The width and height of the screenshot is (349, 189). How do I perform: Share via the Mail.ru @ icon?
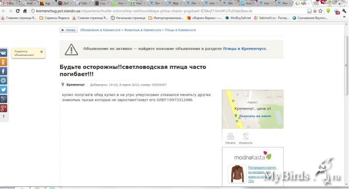3,80
